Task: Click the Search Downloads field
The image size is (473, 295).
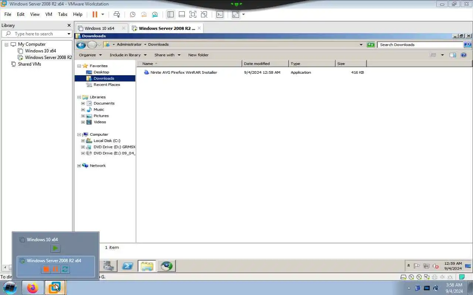Action: (x=421, y=45)
